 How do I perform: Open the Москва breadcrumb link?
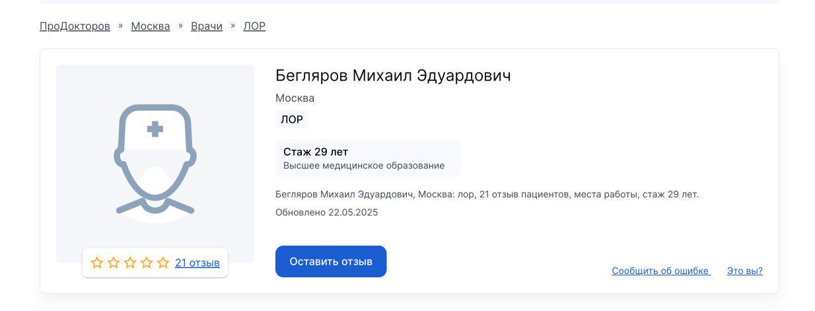pyautogui.click(x=151, y=26)
